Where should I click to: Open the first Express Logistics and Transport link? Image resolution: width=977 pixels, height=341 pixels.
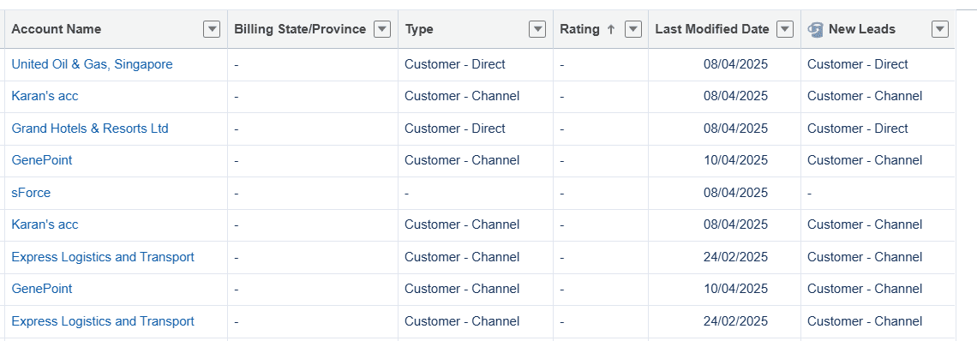(x=103, y=257)
